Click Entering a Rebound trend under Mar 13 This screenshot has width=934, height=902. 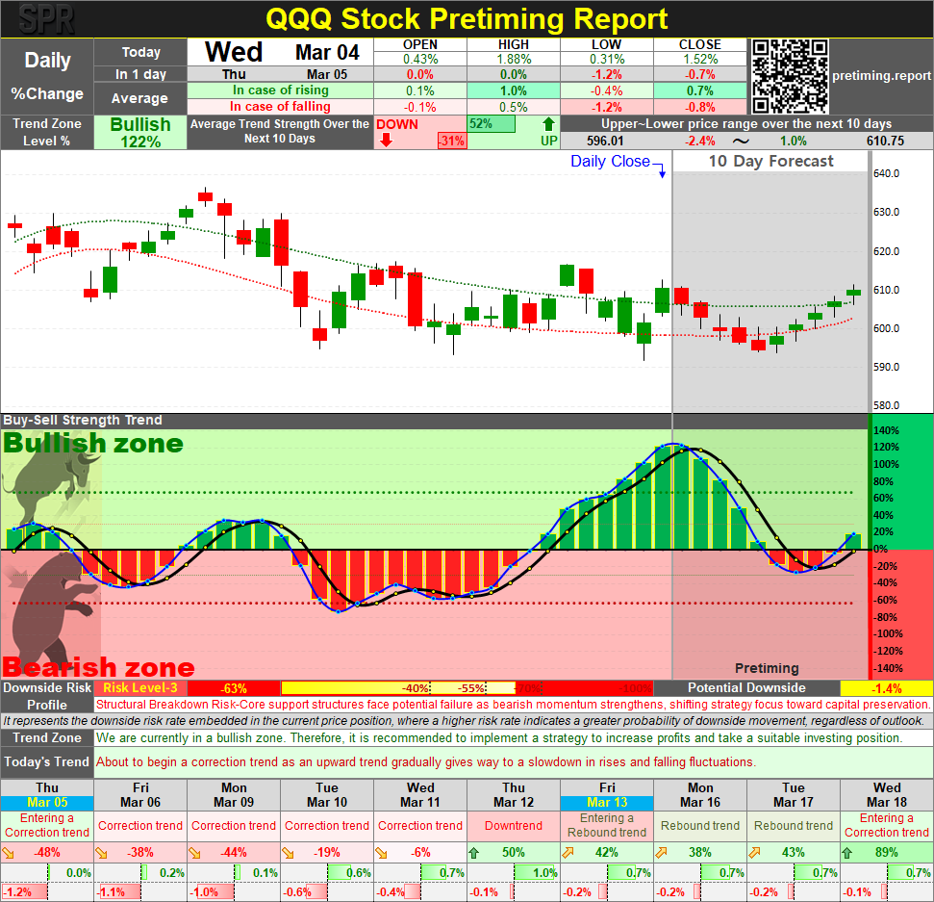(x=607, y=825)
